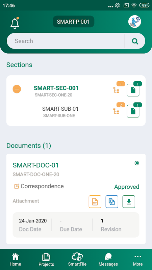152x270 pixels.
Task: Click the blue copy/transfer document icon
Action: (x=112, y=201)
